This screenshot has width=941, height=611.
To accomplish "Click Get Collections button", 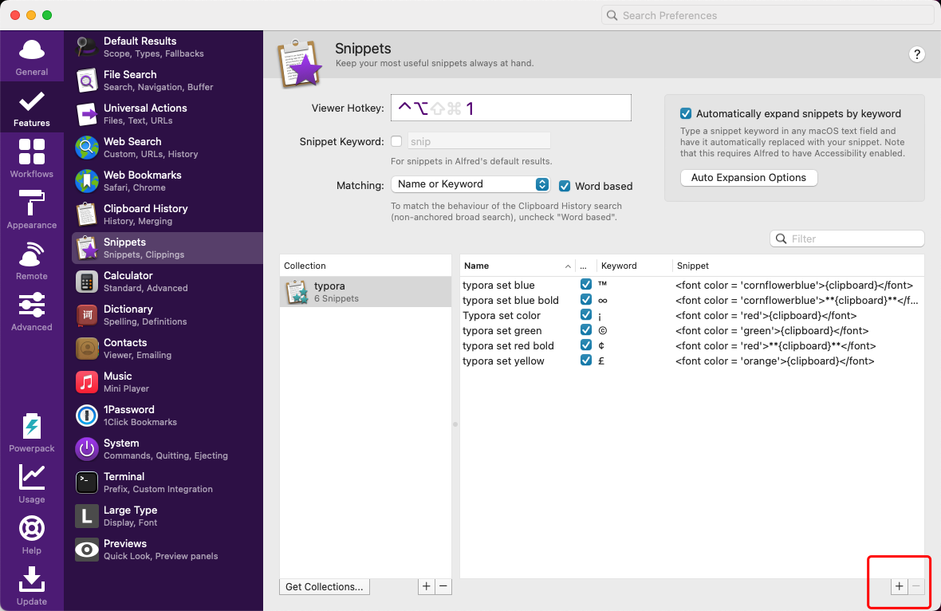I will [324, 587].
